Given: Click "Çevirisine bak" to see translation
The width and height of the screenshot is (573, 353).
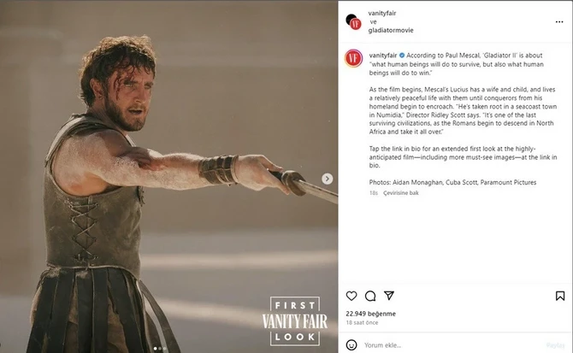Looking at the screenshot, I should tap(400, 193).
